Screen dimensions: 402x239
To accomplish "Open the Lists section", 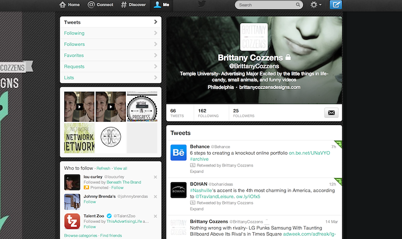I will [x=110, y=78].
